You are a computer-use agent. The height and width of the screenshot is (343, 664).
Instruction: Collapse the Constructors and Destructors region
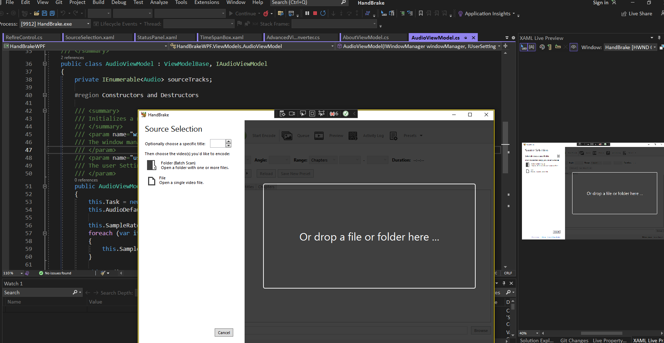coord(45,95)
